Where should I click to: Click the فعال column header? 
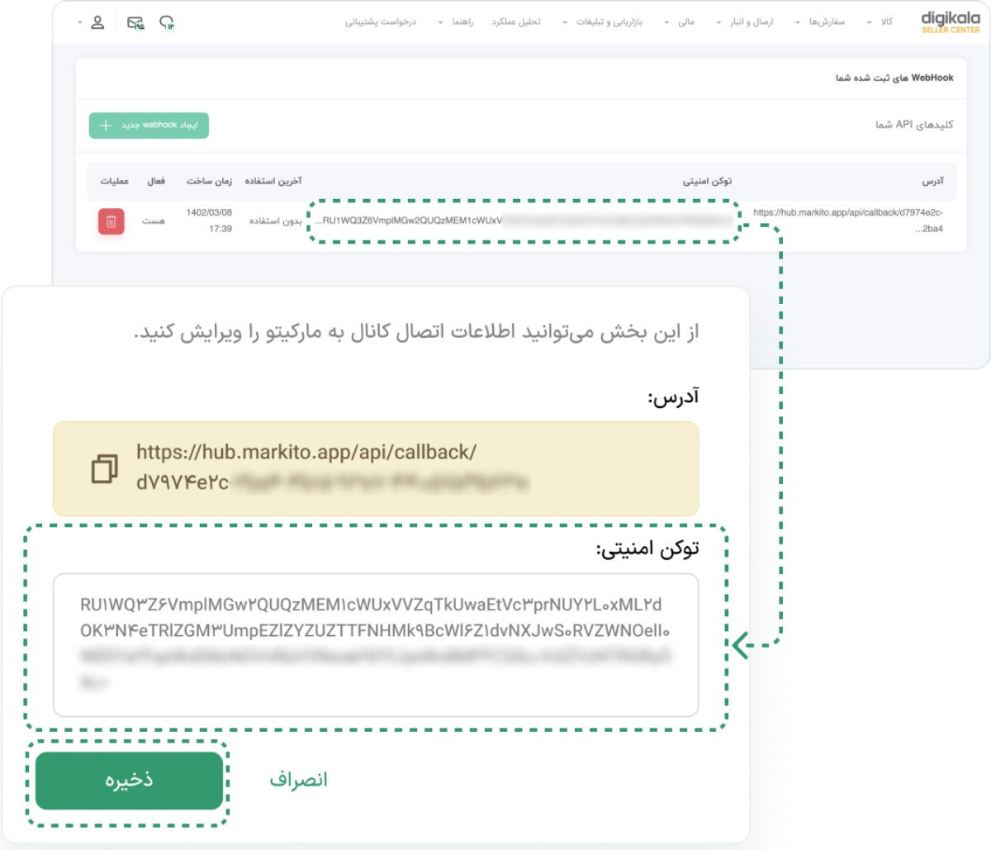(x=156, y=181)
